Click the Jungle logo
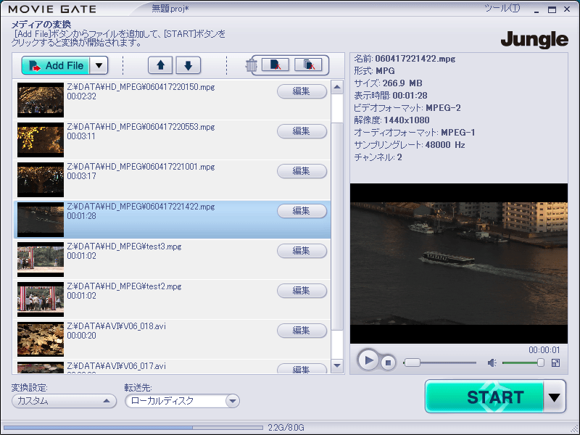580x435 pixels. pos(534,39)
